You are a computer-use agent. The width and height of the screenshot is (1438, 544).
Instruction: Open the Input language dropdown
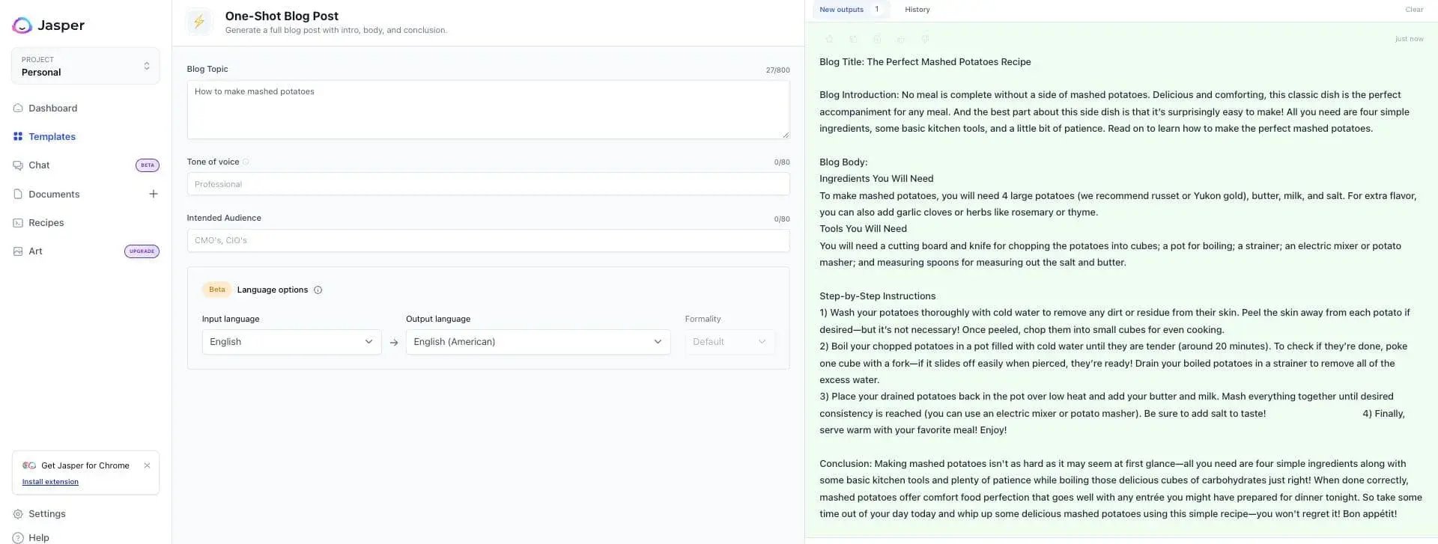pyautogui.click(x=291, y=342)
